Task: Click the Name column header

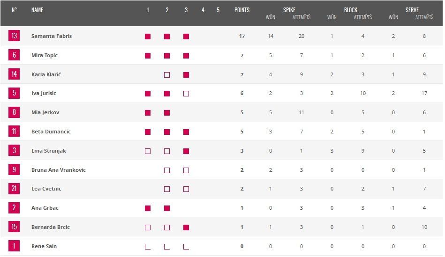Action: coord(37,10)
